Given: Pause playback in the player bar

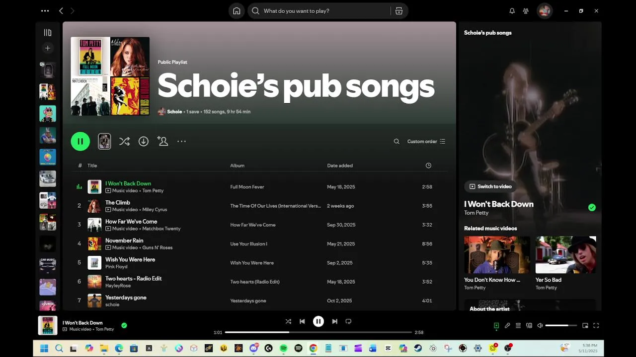Looking at the screenshot, I should click(318, 321).
